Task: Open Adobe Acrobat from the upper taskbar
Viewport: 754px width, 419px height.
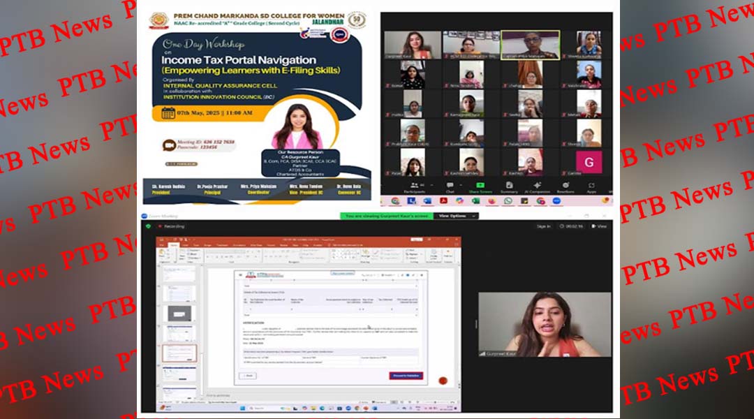Action: (x=443, y=200)
